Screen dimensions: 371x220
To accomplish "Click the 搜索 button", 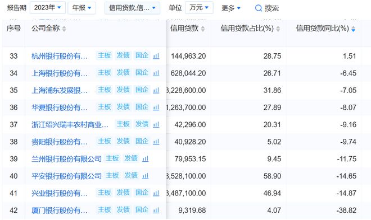I will (267, 8).
